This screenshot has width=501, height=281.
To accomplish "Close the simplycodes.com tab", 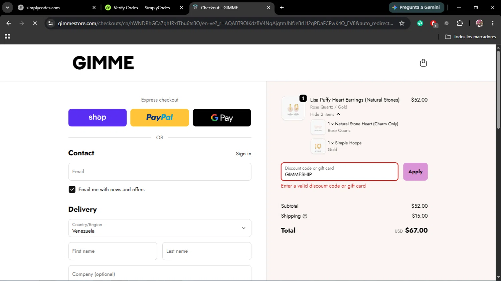I will click(94, 8).
